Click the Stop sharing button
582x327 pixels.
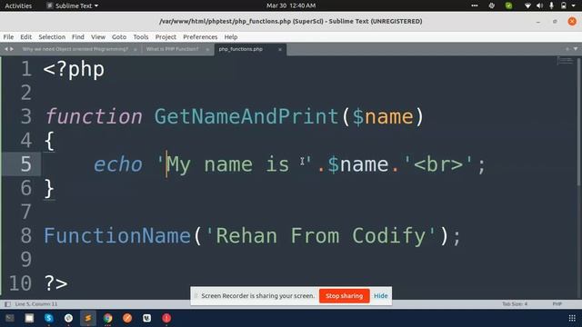(344, 296)
